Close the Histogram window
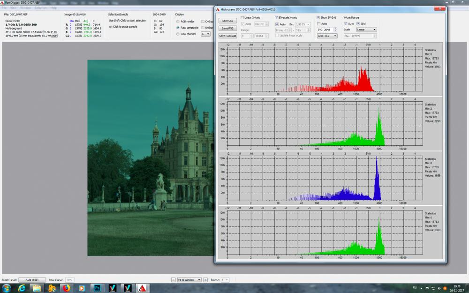Image resolution: width=469 pixels, height=293 pixels. pyautogui.click(x=440, y=8)
